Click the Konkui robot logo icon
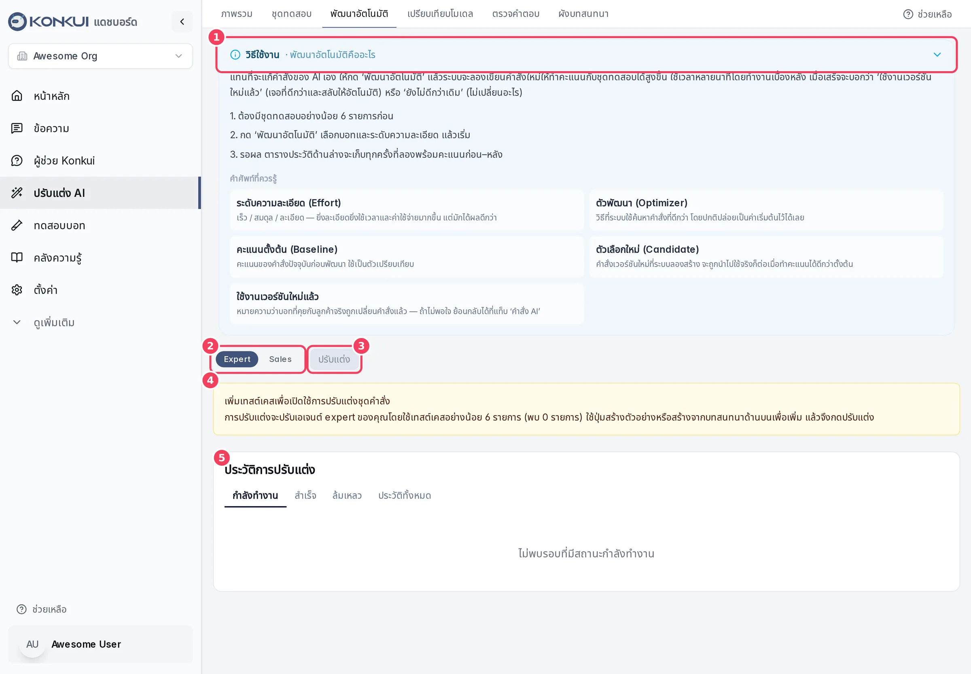The image size is (971, 674). click(17, 21)
